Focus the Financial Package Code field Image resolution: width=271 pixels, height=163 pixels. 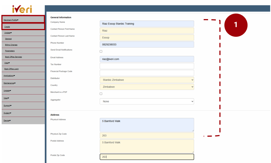(147, 73)
